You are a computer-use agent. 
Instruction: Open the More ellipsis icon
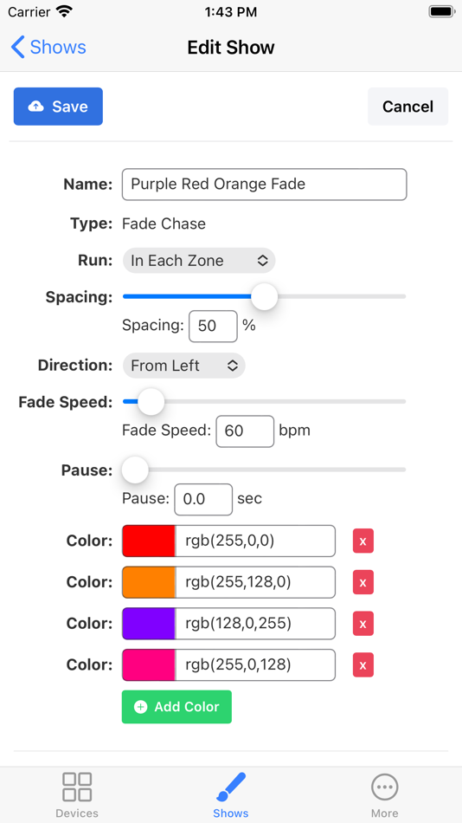point(384,787)
